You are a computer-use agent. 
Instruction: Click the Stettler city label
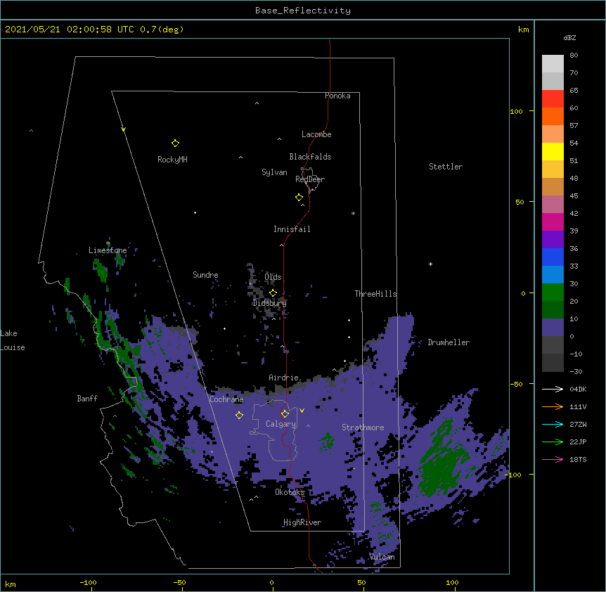[446, 167]
